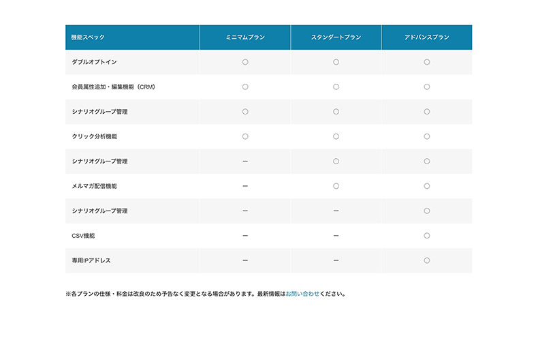
Task: Click CSV機能 dash under スタンダードプラン
Action: 336,236
